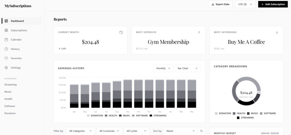Open Calendar page from sidebar
Viewport: 291px width, 135px height.
pos(22,39)
